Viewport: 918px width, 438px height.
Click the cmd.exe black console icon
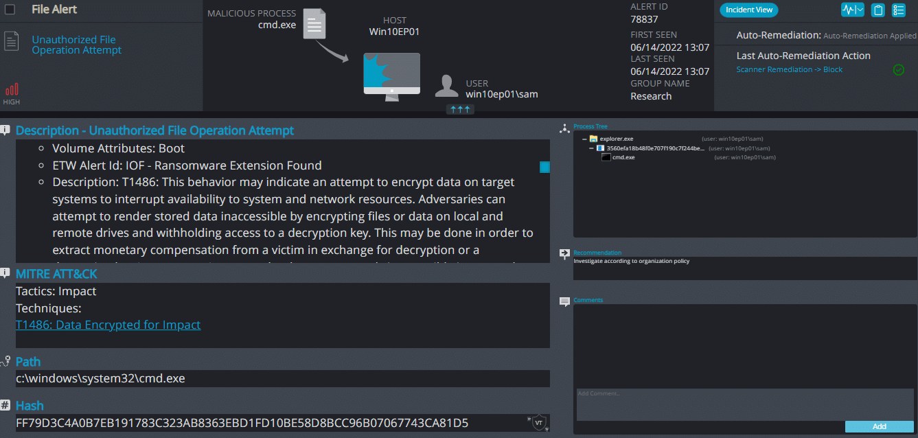pos(606,157)
